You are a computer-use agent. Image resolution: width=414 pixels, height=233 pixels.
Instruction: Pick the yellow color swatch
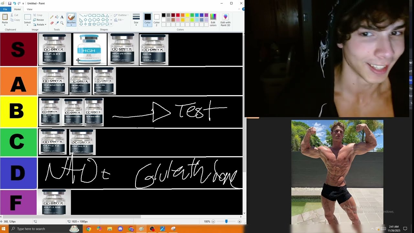187,15
